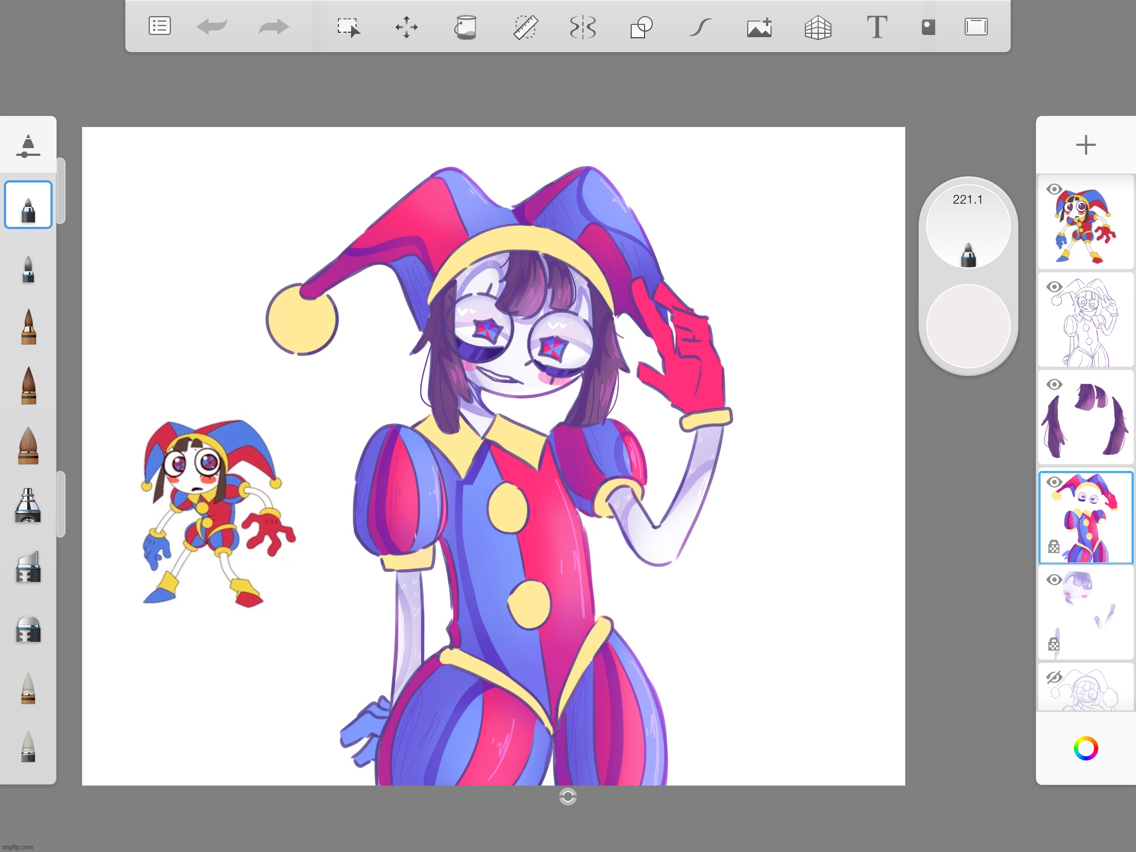Open the Perspective Guides grid tool
1136x852 pixels.
[x=818, y=27]
